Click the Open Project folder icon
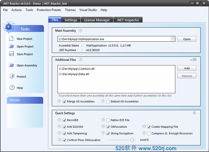Viewport: 209px width, 152px height. point(11,46)
